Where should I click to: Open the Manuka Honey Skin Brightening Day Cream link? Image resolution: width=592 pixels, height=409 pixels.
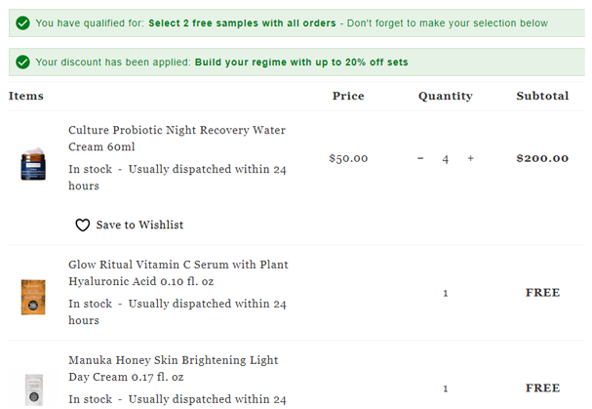174,368
